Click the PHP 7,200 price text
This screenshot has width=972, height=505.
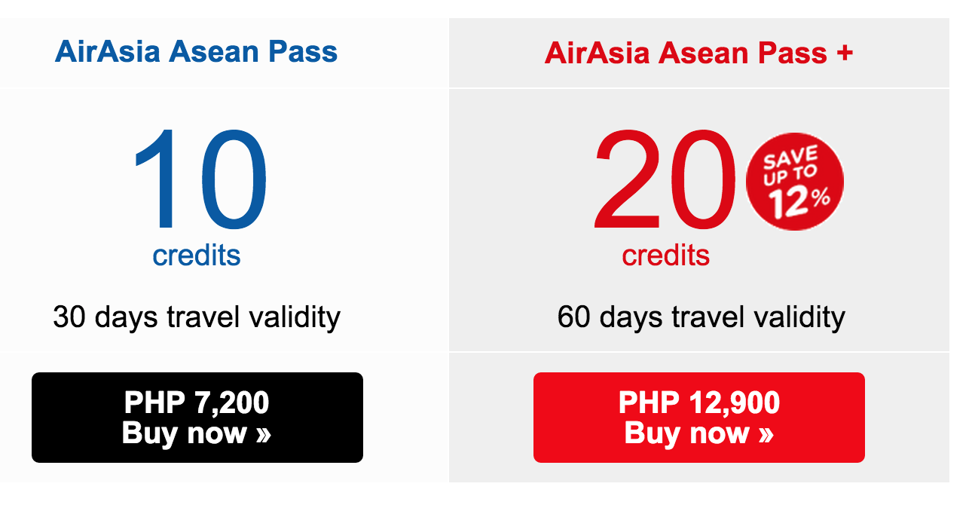coord(197,403)
